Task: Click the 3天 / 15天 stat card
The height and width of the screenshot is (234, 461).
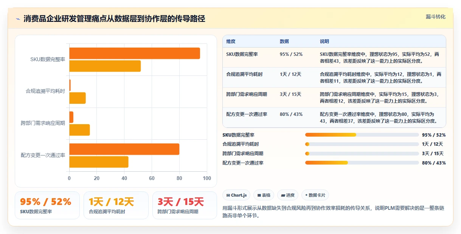Action: [185, 205]
